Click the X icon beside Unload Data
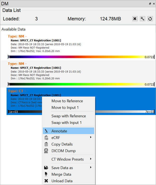Image resolution: width=156 pixels, height=185 pixels. [46, 181]
